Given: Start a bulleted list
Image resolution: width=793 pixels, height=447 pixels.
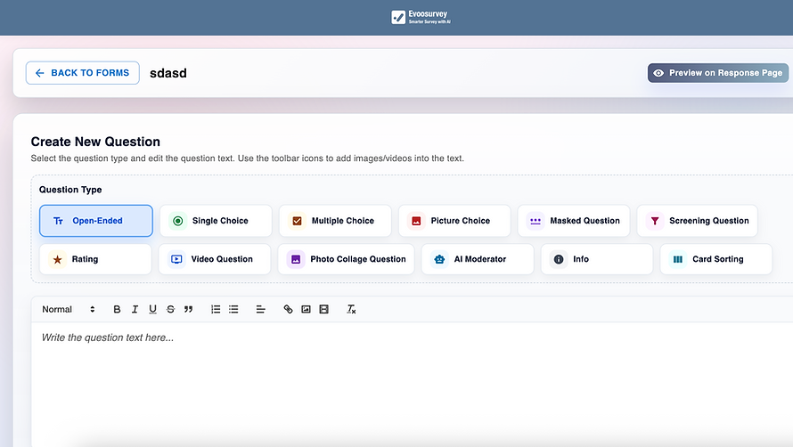Looking at the screenshot, I should pos(233,309).
